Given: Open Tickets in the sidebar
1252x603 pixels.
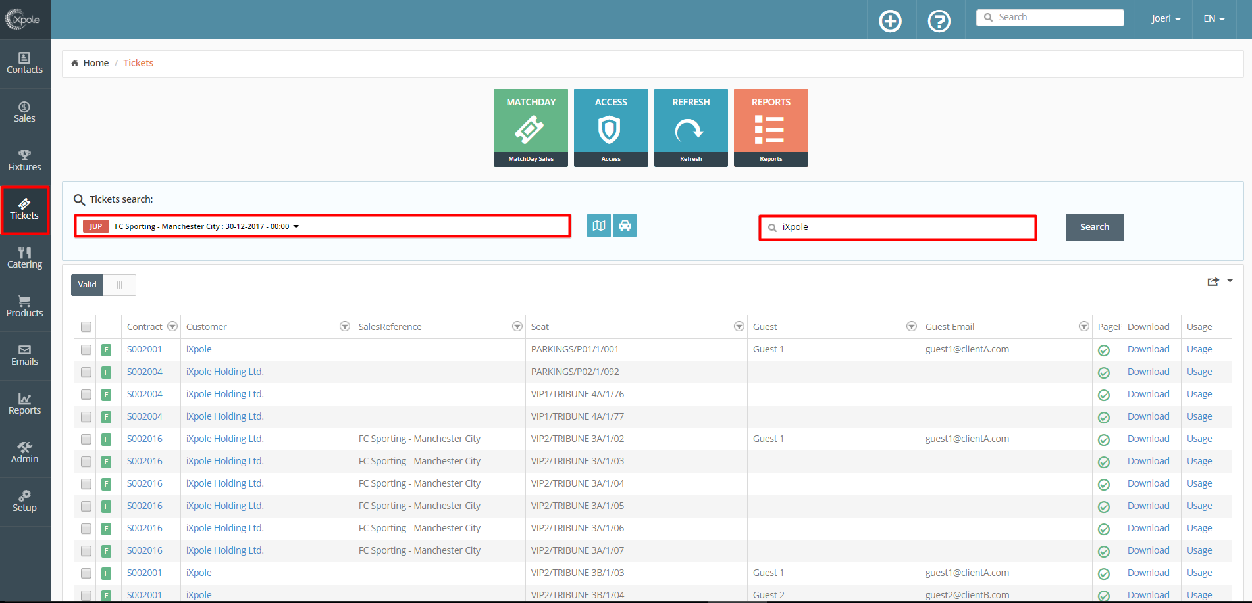Looking at the screenshot, I should [25, 210].
